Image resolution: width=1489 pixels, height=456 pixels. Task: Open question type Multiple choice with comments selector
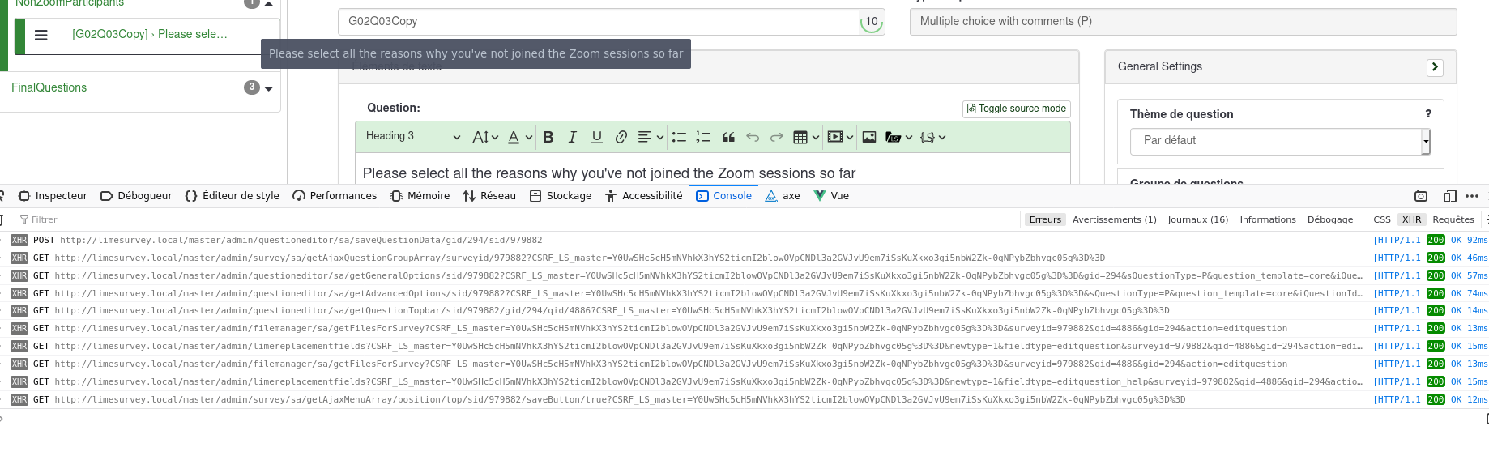point(1183,22)
